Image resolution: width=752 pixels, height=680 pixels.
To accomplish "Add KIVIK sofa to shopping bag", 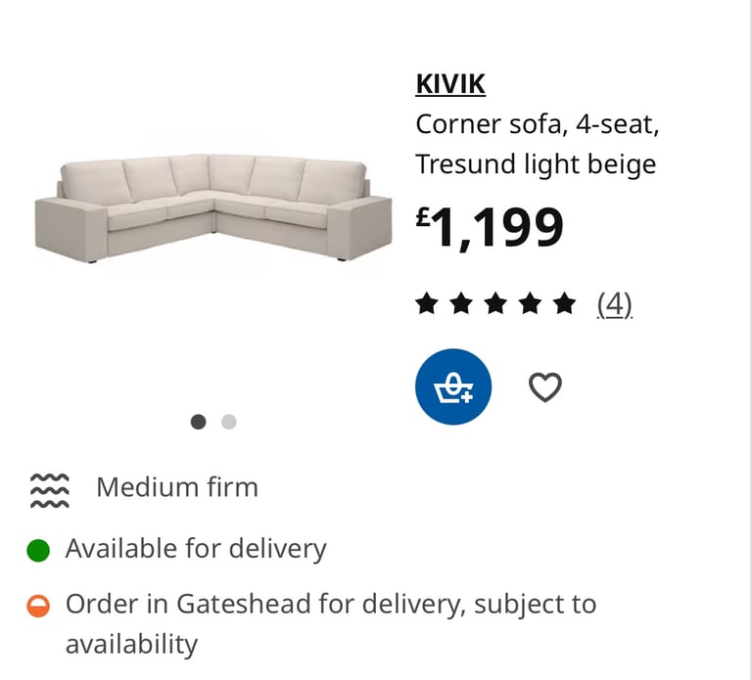I will click(453, 386).
